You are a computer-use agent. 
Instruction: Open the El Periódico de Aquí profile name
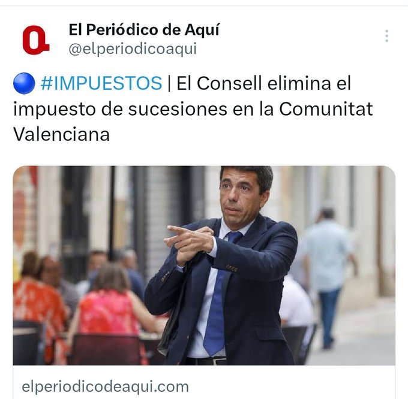pyautogui.click(x=144, y=29)
